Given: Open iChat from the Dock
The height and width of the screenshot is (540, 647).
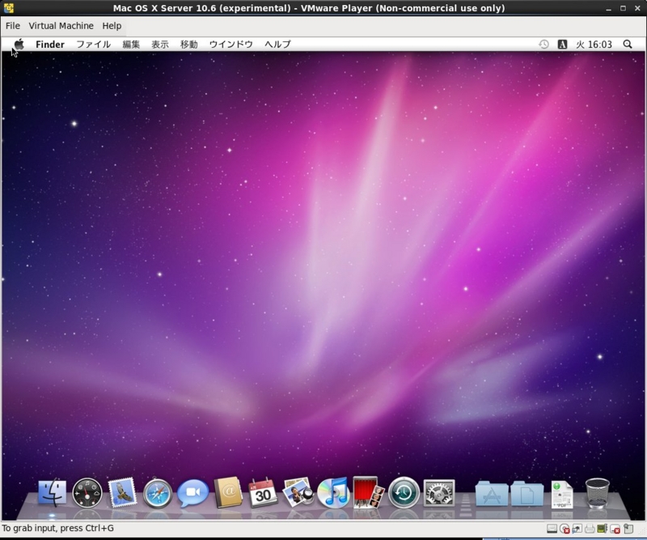Looking at the screenshot, I should pyautogui.click(x=192, y=492).
